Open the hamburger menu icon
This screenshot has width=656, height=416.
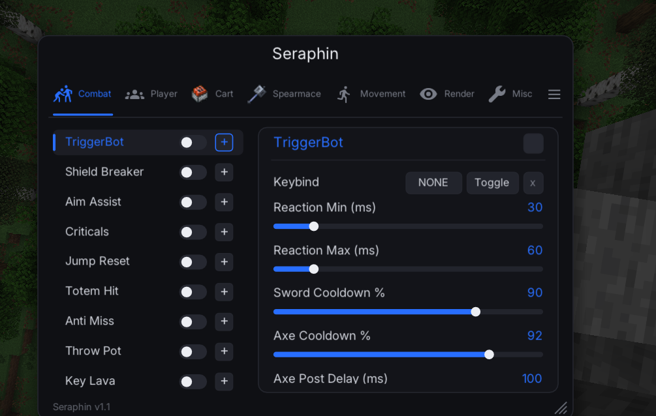[x=554, y=95]
